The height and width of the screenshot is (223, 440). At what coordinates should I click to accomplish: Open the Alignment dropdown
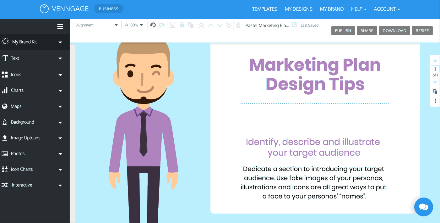(x=96, y=25)
